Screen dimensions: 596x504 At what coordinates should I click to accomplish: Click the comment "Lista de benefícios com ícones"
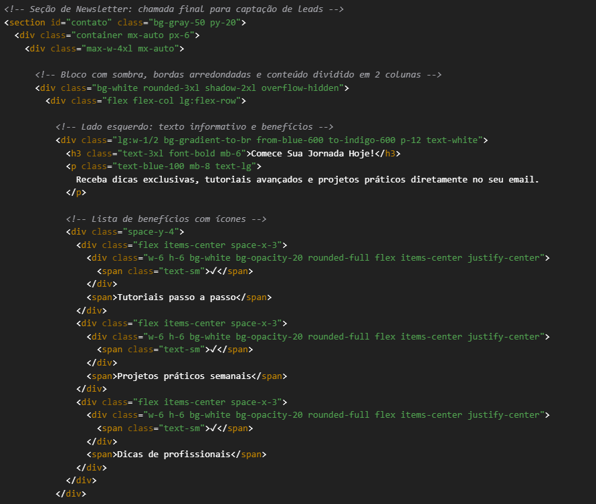click(166, 219)
